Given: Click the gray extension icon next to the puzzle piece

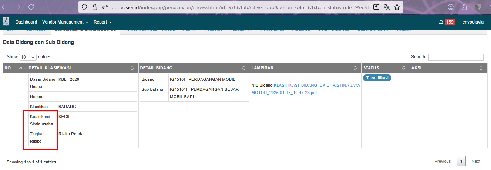Looking at the screenshot, I should pyautogui.click(x=478, y=7).
